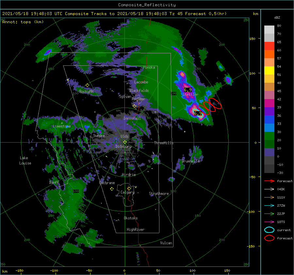Screen dimensions: 294x275
Task: Select the ThreeHills label
Action: click(164, 143)
